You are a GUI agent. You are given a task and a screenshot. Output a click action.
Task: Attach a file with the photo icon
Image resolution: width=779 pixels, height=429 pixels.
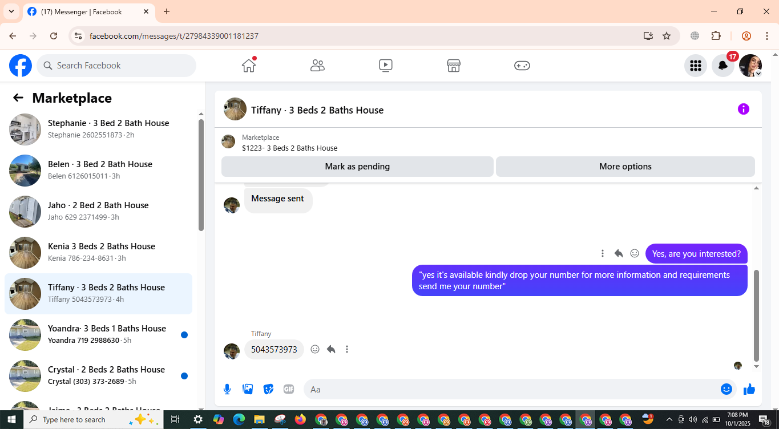pos(248,389)
